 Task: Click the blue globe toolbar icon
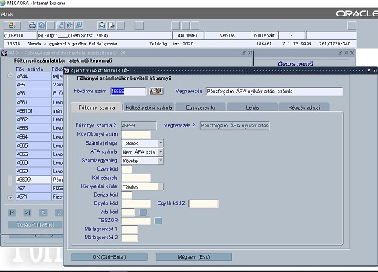coord(42,25)
